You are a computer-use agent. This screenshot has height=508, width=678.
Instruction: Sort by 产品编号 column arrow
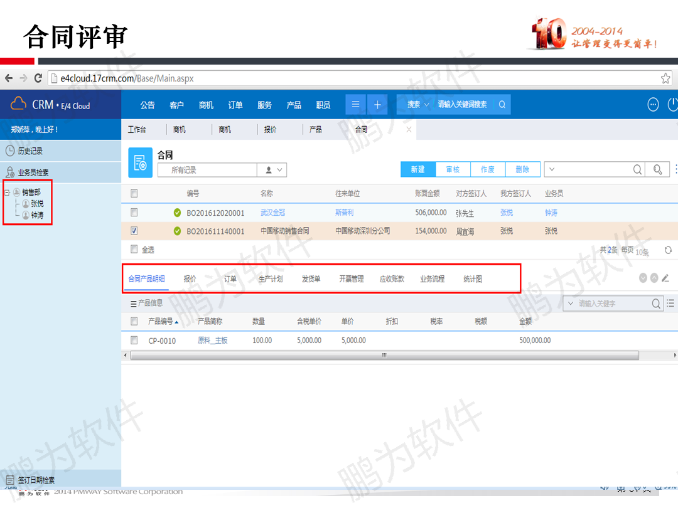(x=176, y=322)
